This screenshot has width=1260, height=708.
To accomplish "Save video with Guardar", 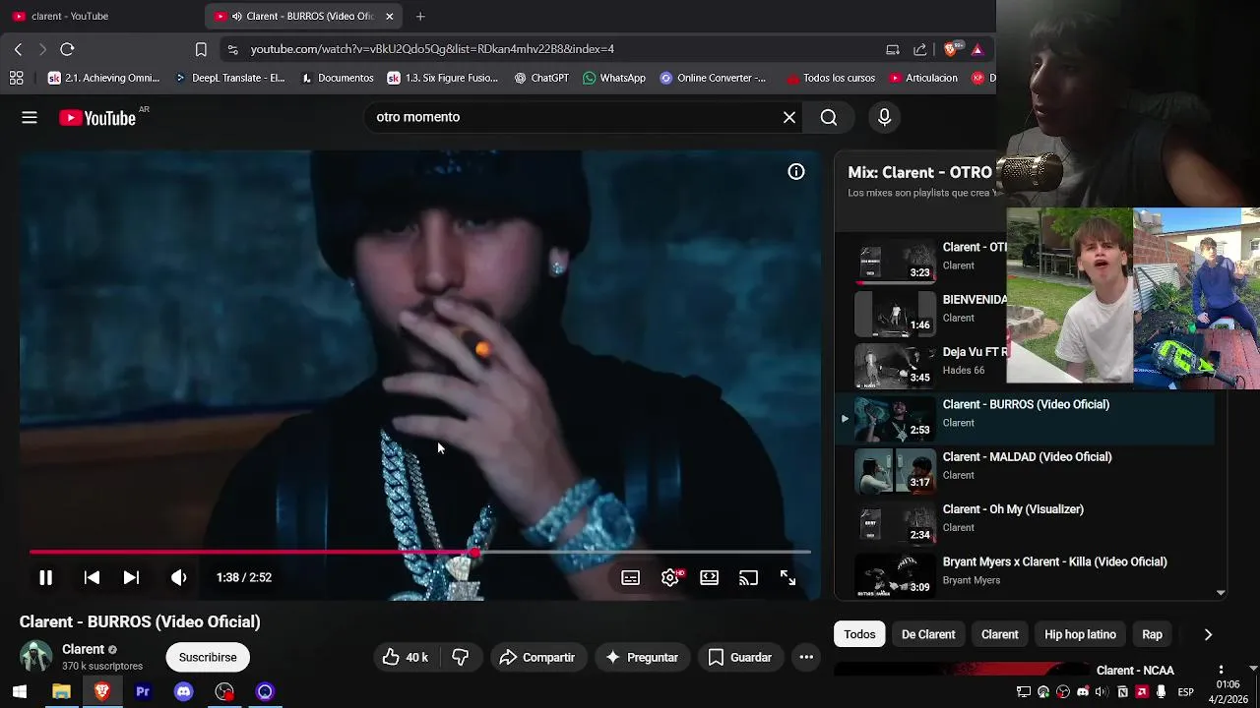I will (740, 657).
